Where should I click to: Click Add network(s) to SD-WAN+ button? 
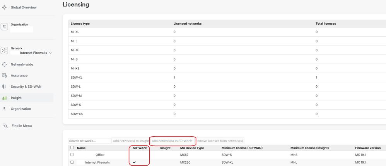pyautogui.click(x=172, y=141)
